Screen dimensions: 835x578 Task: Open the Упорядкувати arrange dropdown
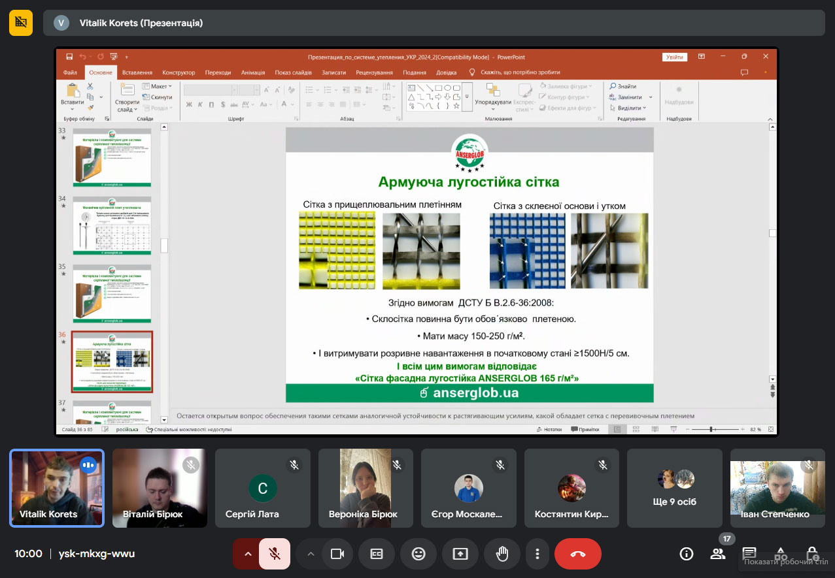493,97
